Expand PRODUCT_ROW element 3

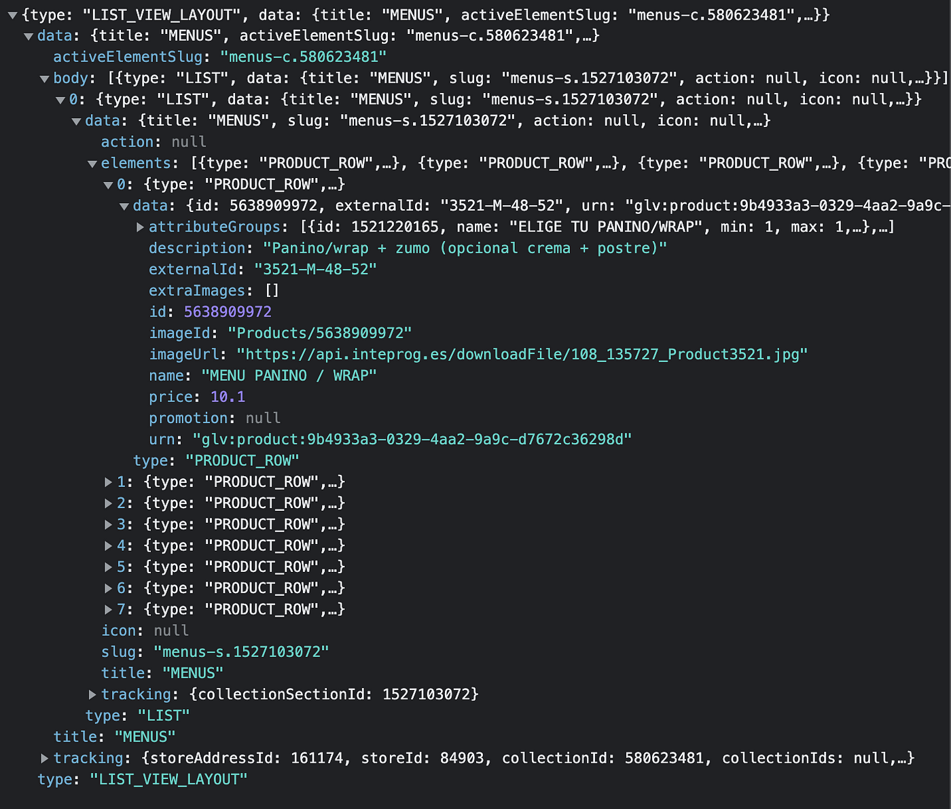click(108, 524)
